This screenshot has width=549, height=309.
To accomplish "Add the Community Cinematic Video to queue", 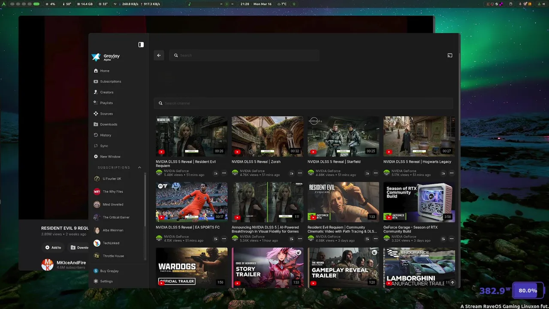I will (367, 239).
